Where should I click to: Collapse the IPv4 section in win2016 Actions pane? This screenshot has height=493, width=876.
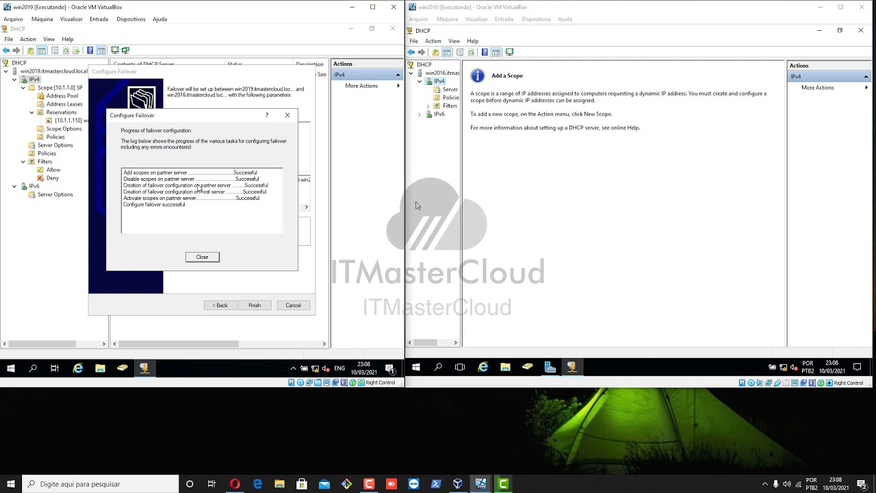coord(866,77)
